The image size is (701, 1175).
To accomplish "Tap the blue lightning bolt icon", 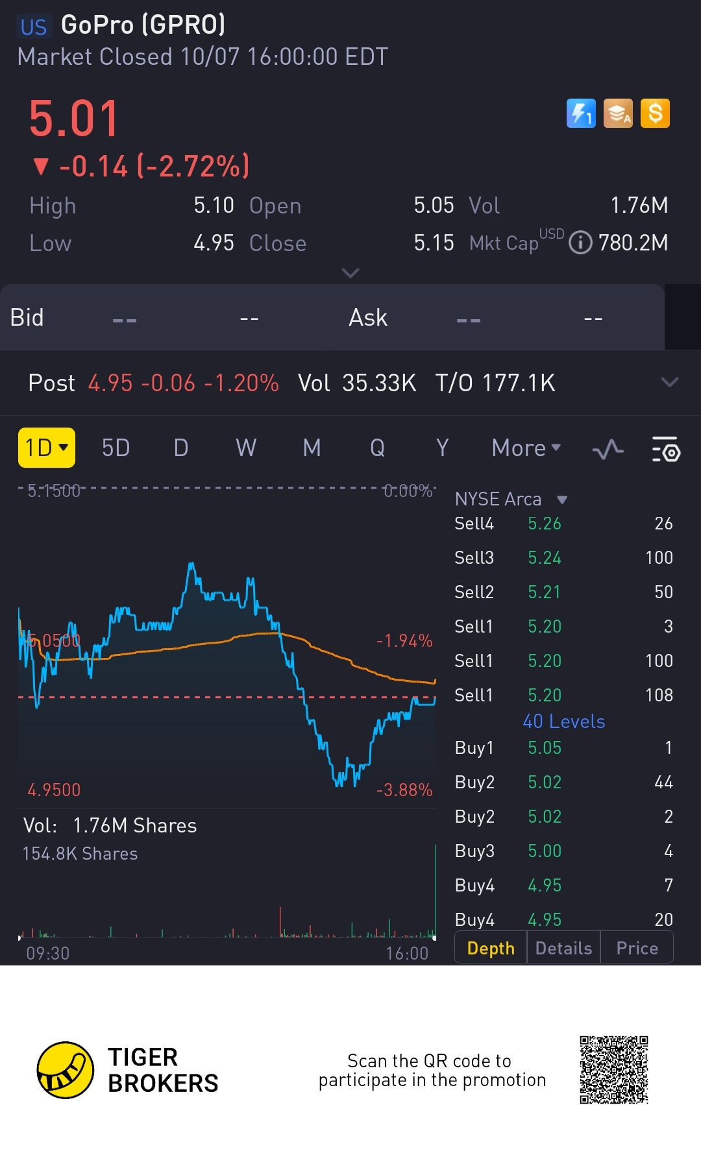I will (581, 114).
